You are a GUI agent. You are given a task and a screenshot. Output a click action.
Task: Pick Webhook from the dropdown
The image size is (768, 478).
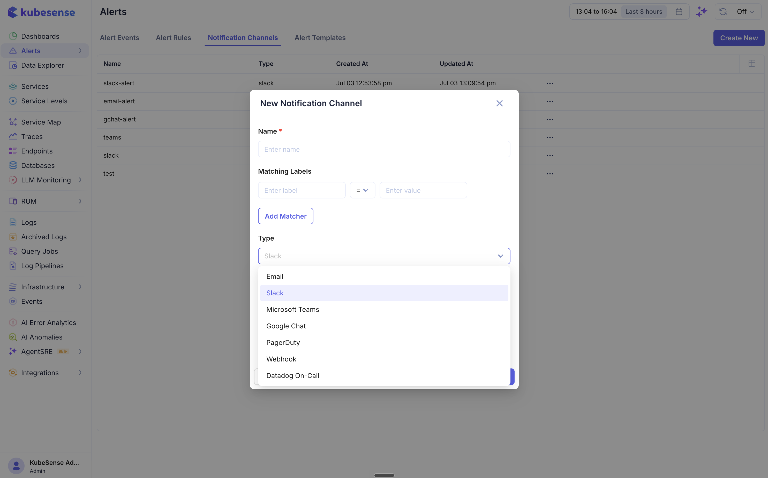384,359
